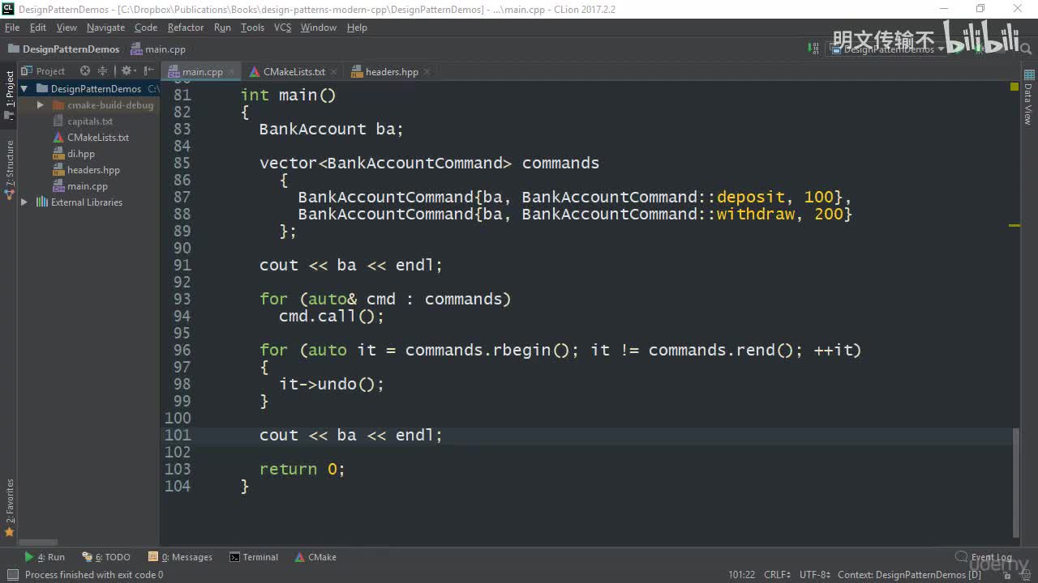Open the Code menu
This screenshot has height=583, width=1038.
point(146,28)
